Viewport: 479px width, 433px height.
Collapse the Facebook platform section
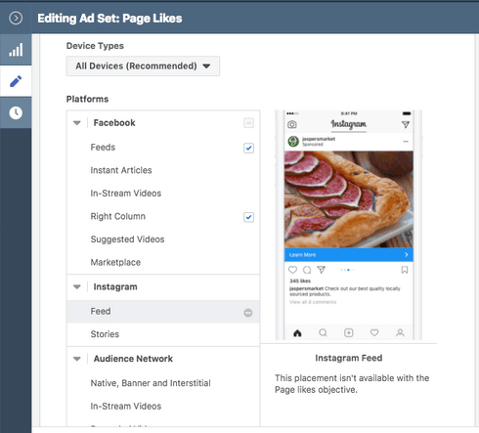tap(77, 123)
